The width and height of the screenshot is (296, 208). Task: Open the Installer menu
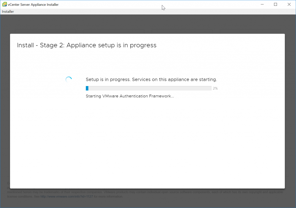coord(8,12)
